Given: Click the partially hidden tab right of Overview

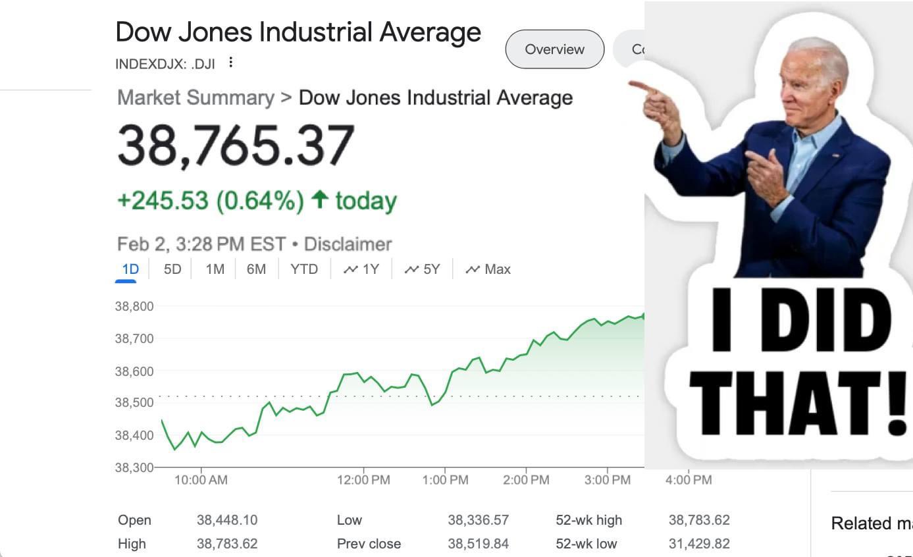Looking at the screenshot, I should click(x=631, y=49).
